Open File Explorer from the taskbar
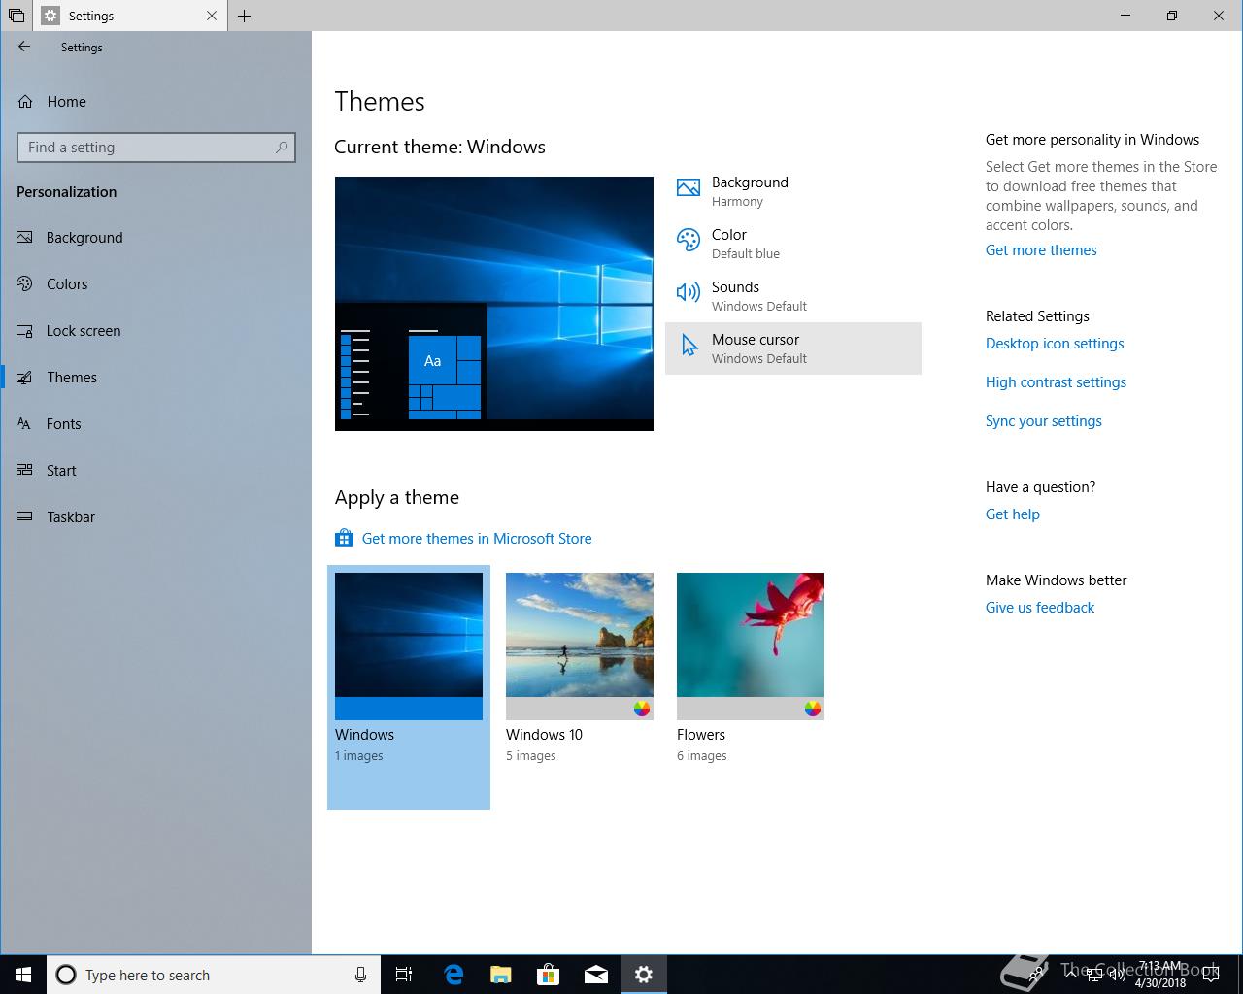1243x994 pixels. click(501, 975)
